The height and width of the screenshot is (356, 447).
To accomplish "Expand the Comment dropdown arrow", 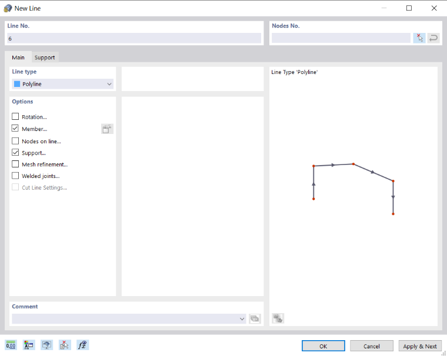I will click(x=242, y=318).
